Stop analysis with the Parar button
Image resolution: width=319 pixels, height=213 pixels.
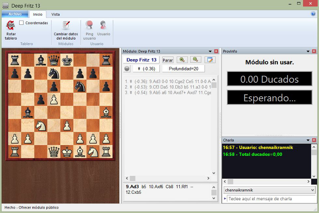[167, 60]
